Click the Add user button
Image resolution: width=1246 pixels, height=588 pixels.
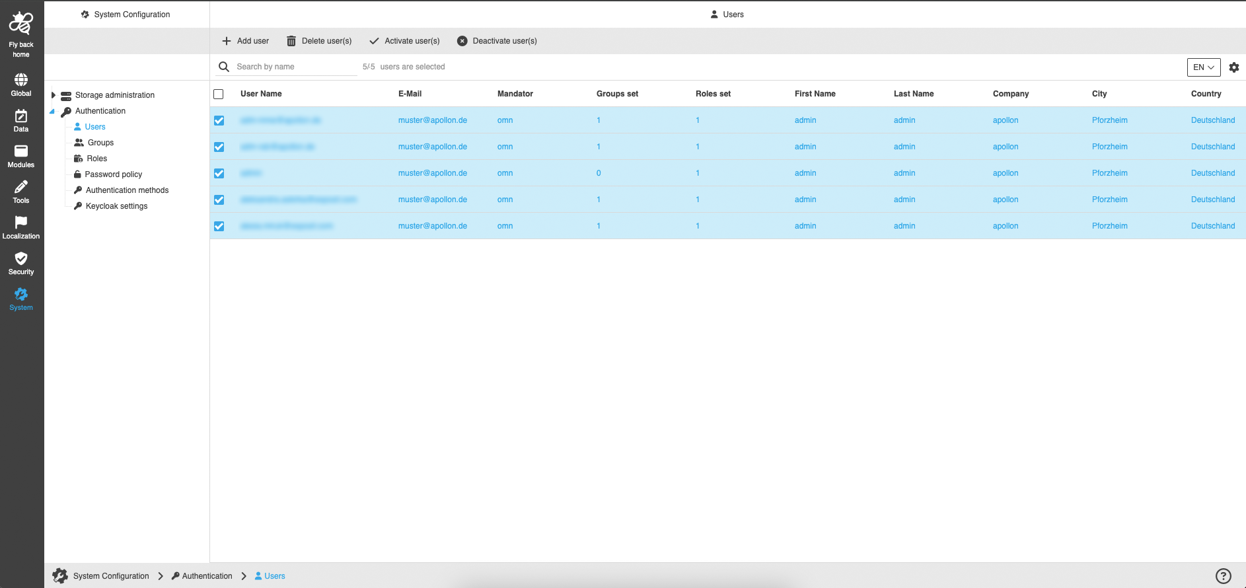click(x=245, y=41)
